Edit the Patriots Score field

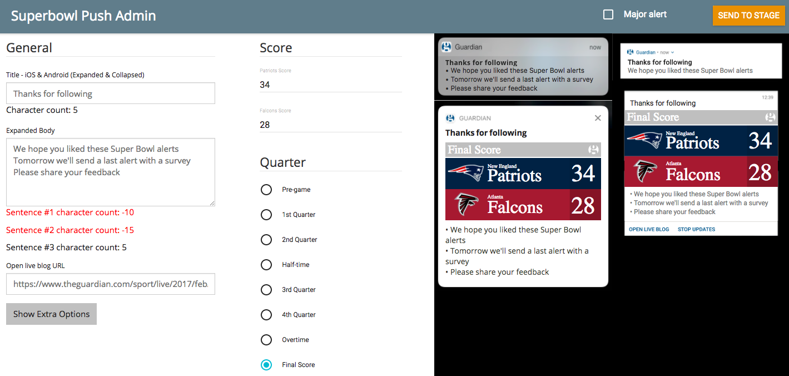click(x=331, y=85)
